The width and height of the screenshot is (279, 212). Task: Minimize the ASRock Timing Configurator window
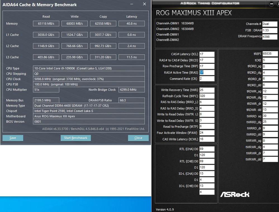[x=271, y=4]
